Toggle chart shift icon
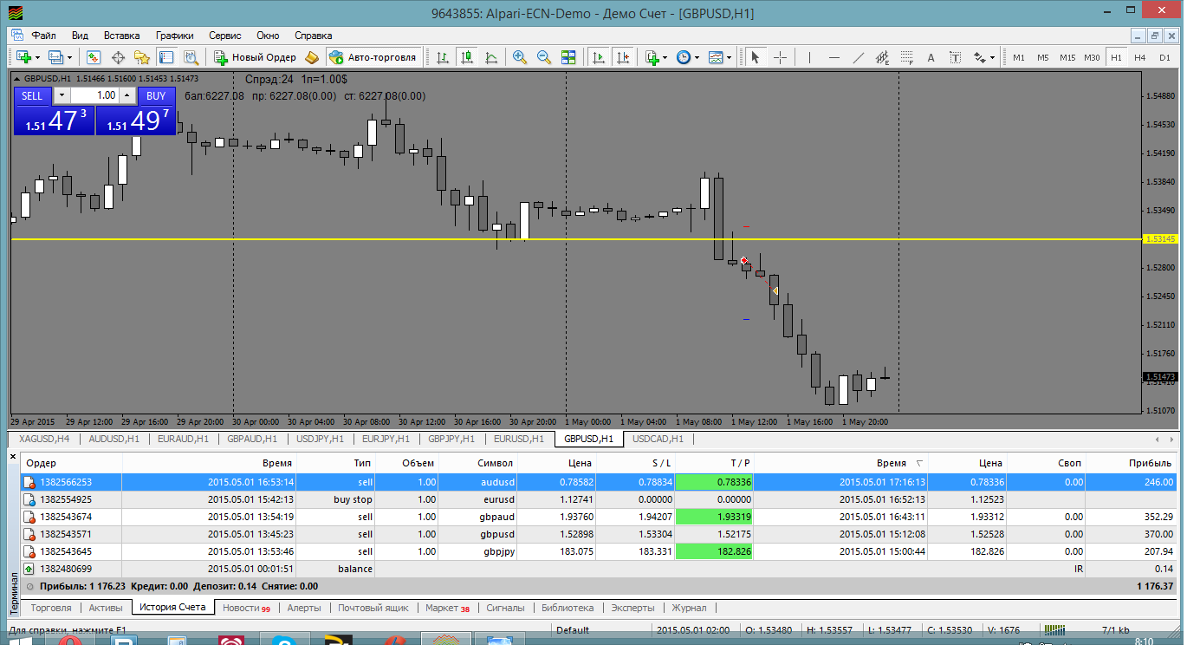 click(622, 57)
